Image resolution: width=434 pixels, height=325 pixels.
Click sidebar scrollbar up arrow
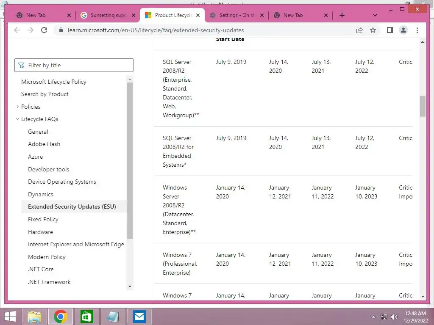click(130, 79)
